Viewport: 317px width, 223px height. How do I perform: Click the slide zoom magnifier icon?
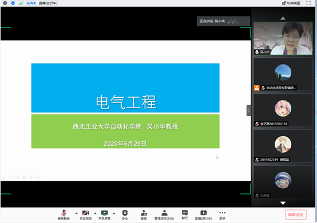[x=31, y=178]
